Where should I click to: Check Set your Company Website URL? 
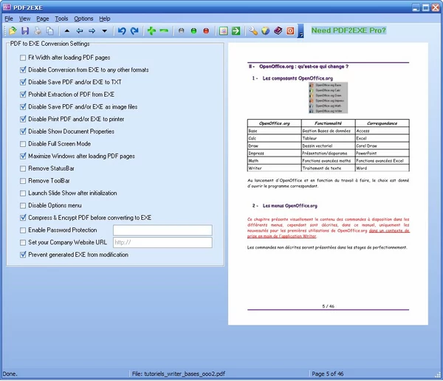[x=23, y=242]
